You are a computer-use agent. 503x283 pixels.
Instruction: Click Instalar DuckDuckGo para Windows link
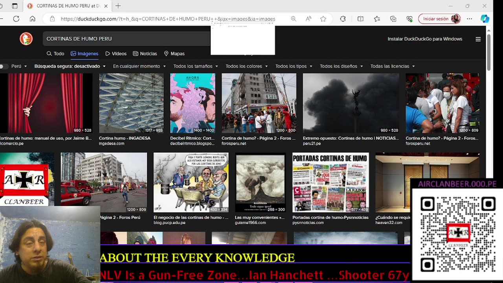tap(425, 39)
